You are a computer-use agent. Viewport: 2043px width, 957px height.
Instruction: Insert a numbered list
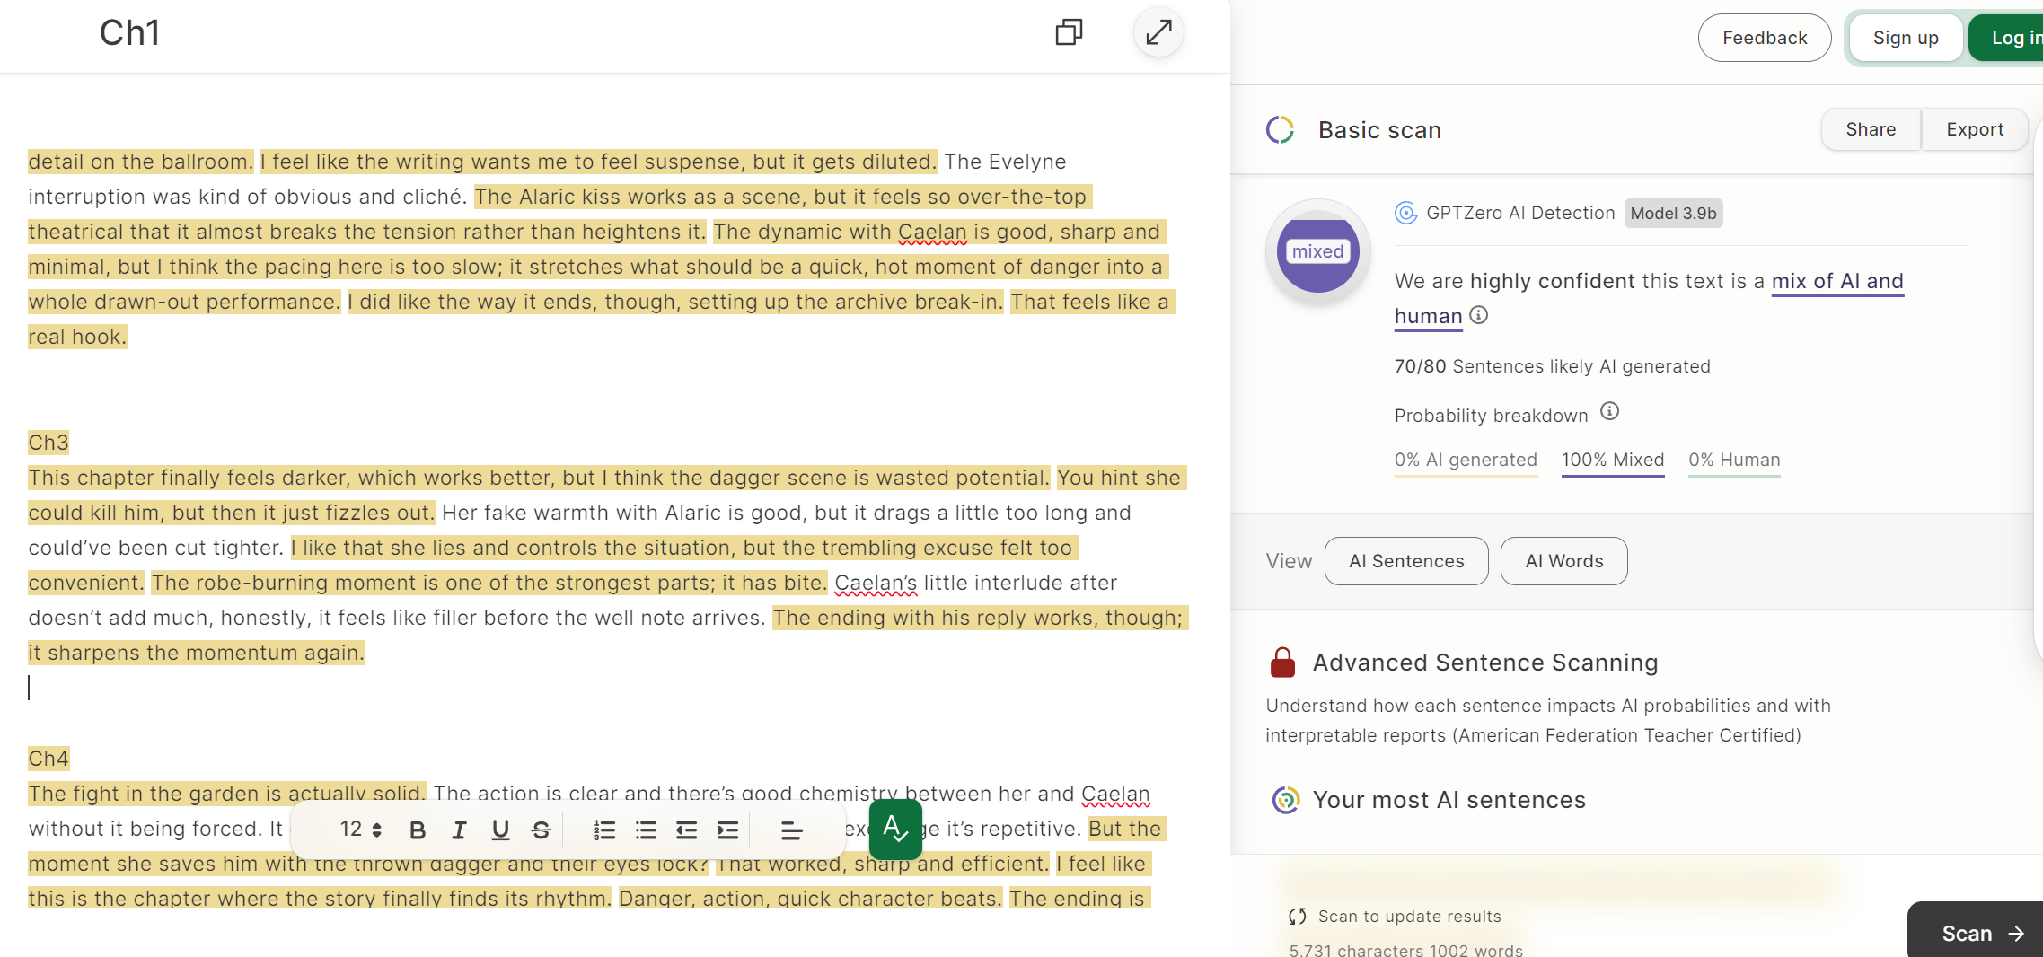point(604,830)
